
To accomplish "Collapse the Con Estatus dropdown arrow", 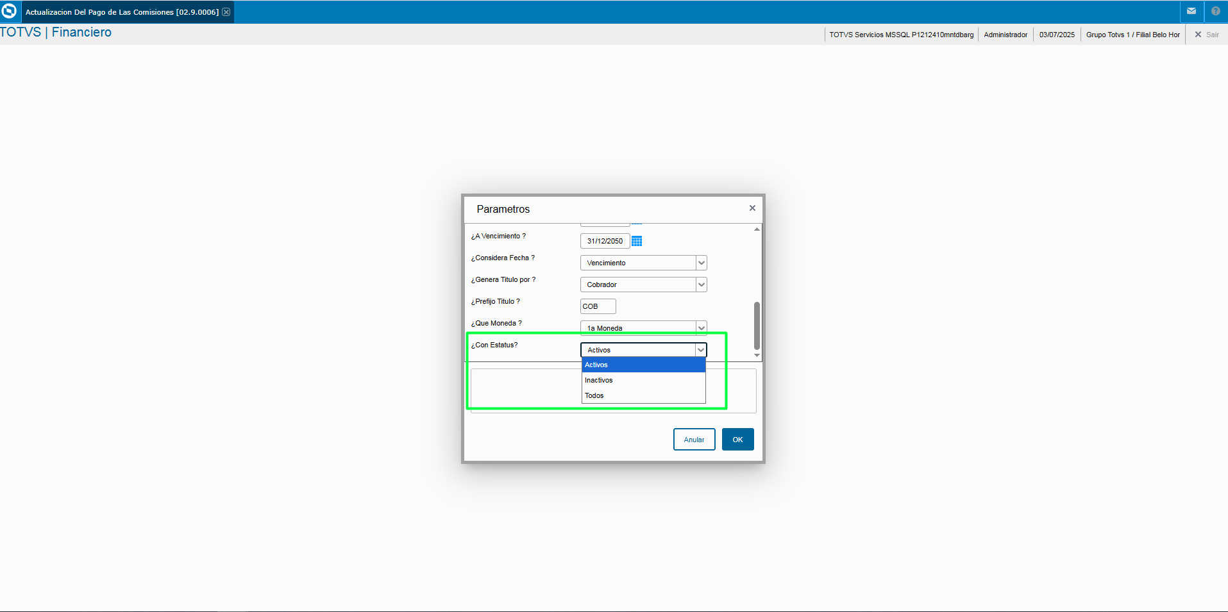I will 701,350.
